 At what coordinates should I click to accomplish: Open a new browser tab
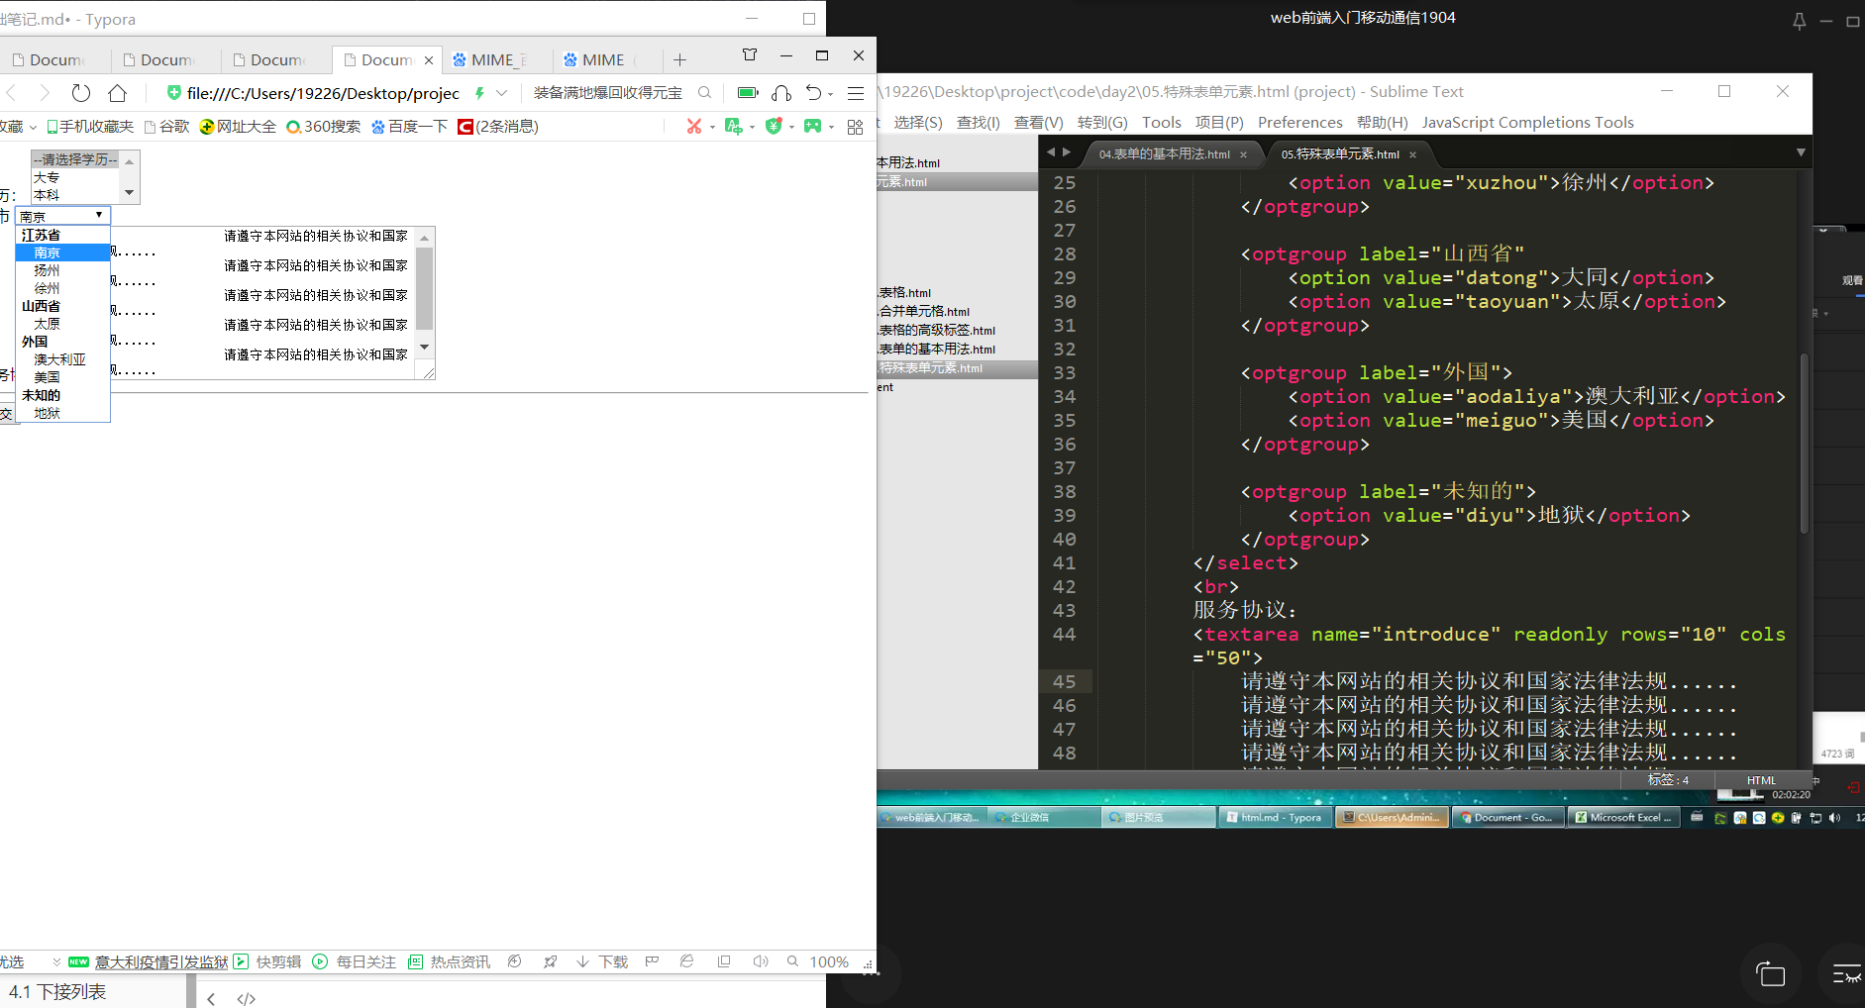pos(679,60)
